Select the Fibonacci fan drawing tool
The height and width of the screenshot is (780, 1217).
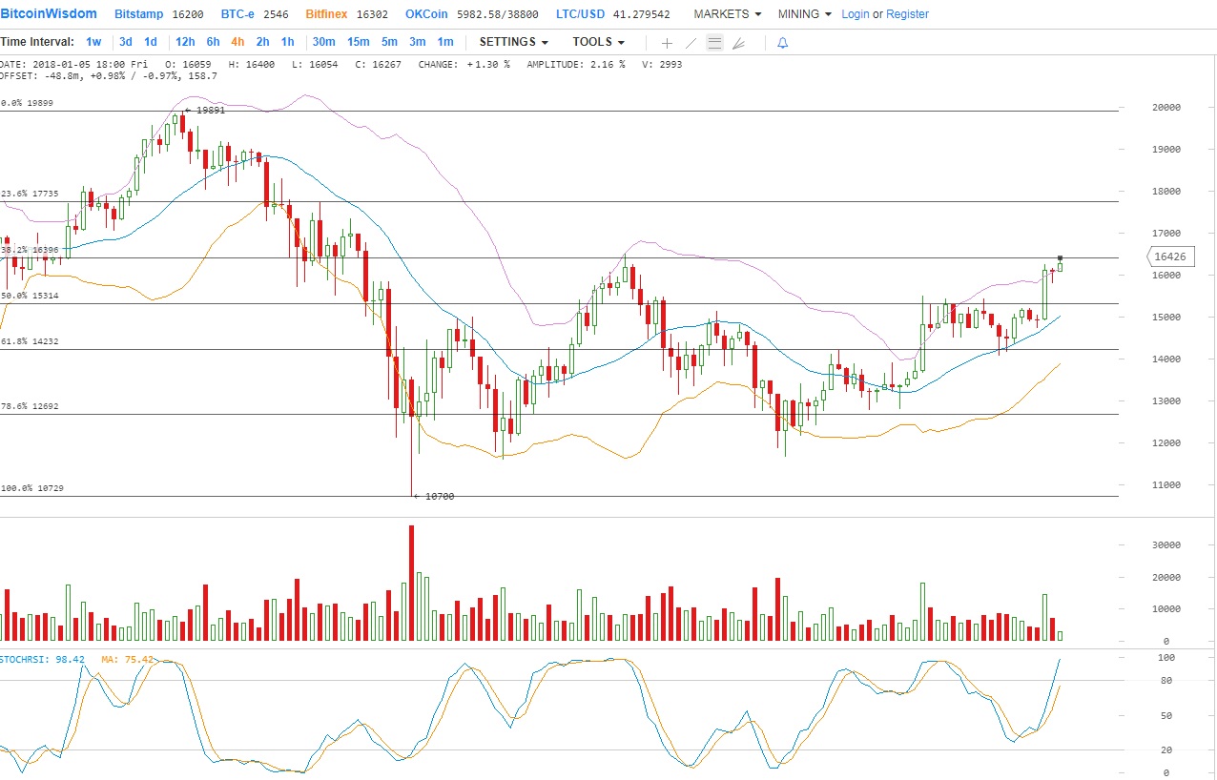[x=738, y=43]
